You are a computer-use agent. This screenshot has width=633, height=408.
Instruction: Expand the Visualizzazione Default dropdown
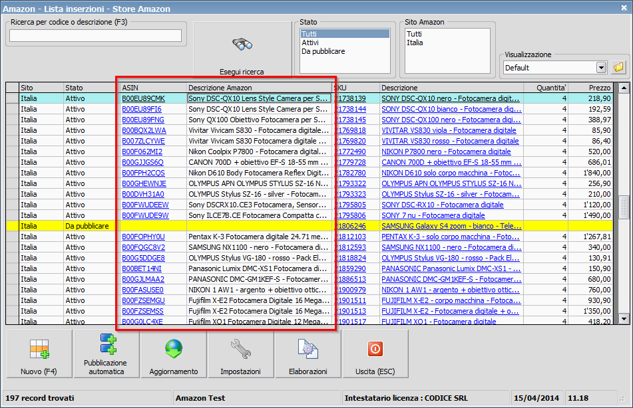(602, 67)
